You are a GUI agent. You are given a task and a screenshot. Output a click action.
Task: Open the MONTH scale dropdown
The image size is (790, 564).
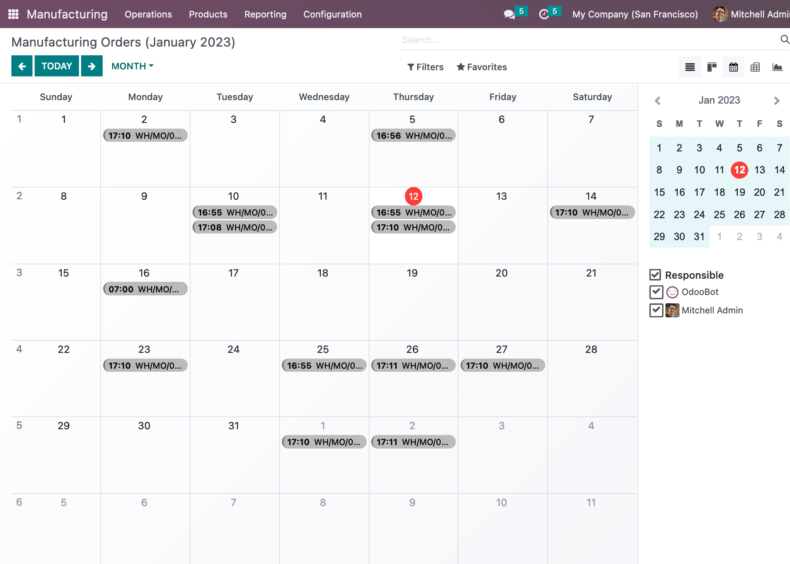pos(132,66)
